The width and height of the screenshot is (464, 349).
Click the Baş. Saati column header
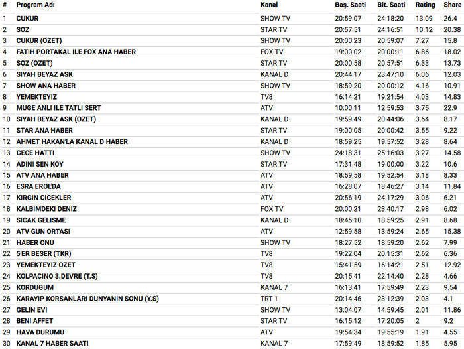pyautogui.click(x=350, y=5)
